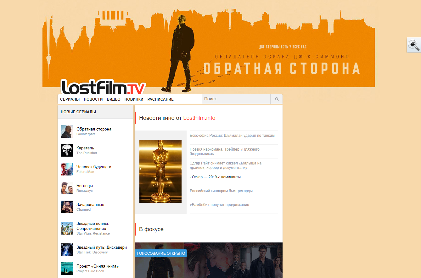The height and width of the screenshot is (278, 421).
Task: Open «Оскар — 2019»: номинанты news
Action: coord(215,177)
